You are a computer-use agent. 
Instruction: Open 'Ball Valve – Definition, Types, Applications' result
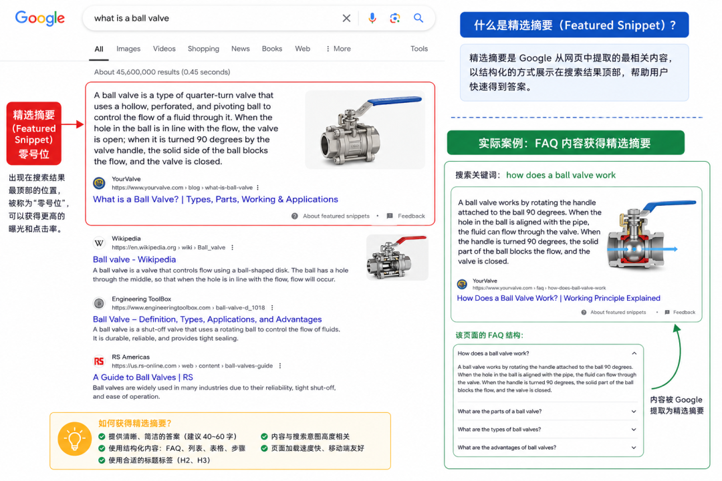pyautogui.click(x=207, y=319)
